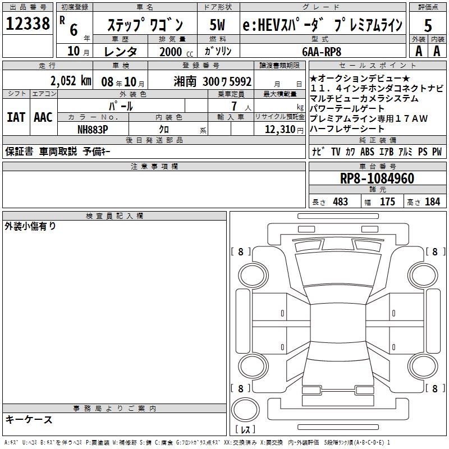Select the genuine equipment ナビ entry
Screen dimensions: 449x449
pyautogui.click(x=318, y=152)
